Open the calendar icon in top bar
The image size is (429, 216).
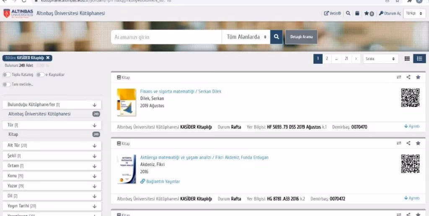coord(357,13)
